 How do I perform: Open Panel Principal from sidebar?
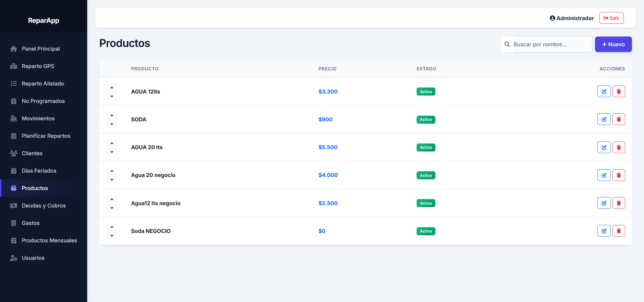click(x=44, y=49)
